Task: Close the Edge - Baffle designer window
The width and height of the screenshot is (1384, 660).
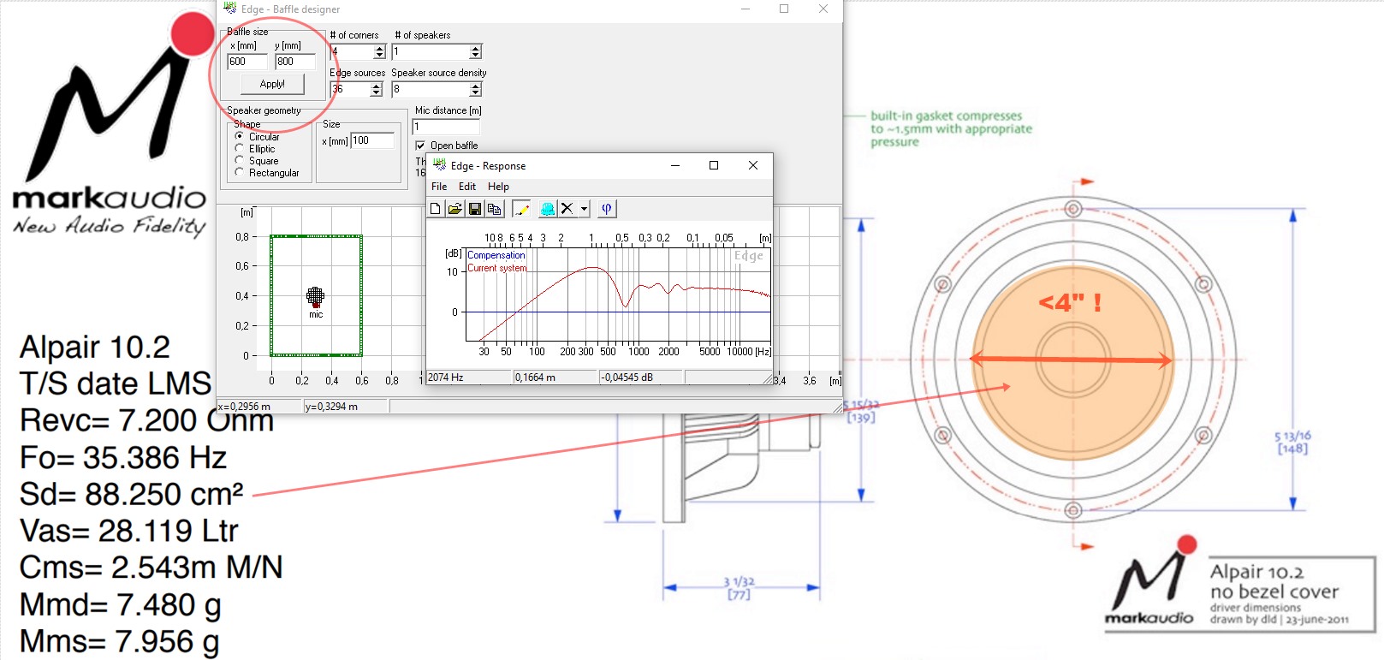Action: [823, 9]
